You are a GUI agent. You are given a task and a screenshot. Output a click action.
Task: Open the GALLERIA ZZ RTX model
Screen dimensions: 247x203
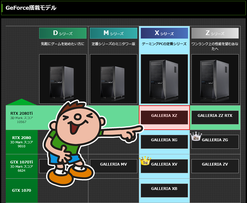pos(215,117)
